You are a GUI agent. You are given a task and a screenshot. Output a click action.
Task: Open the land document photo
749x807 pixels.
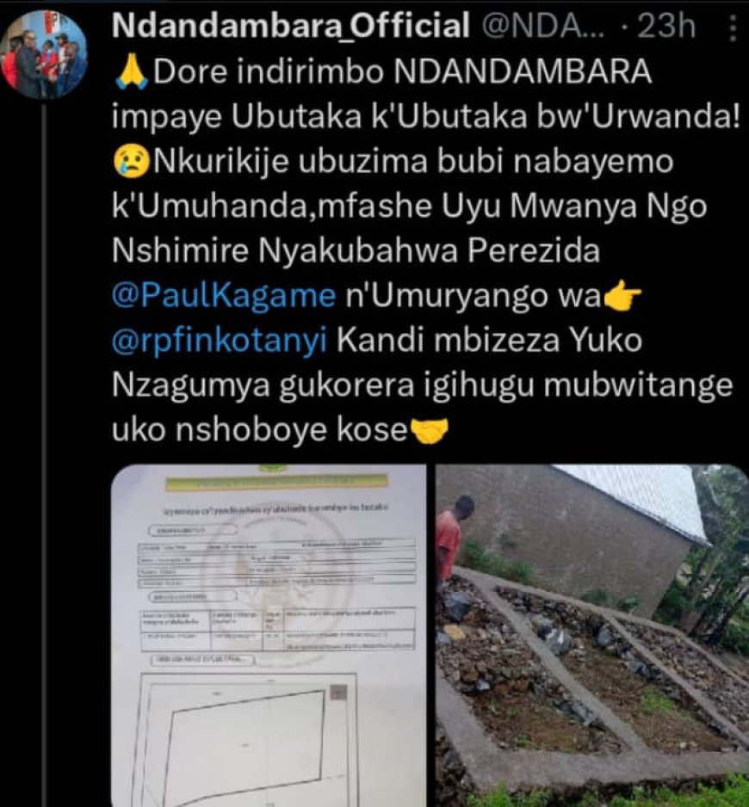click(x=269, y=635)
